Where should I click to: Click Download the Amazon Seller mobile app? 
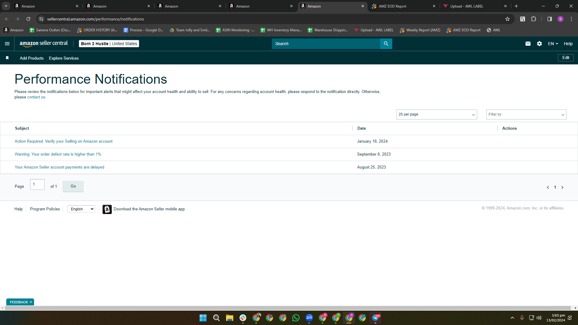pyautogui.click(x=149, y=209)
